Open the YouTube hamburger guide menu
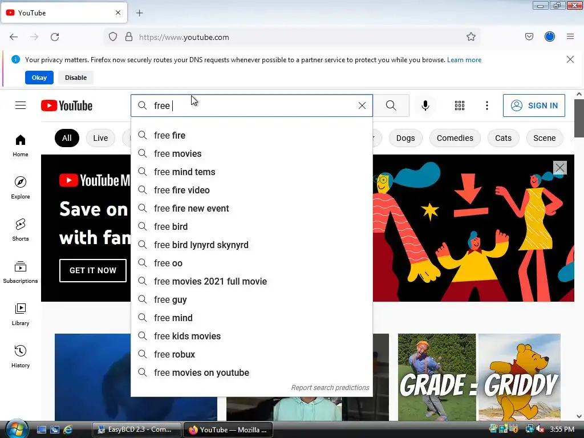 click(21, 106)
